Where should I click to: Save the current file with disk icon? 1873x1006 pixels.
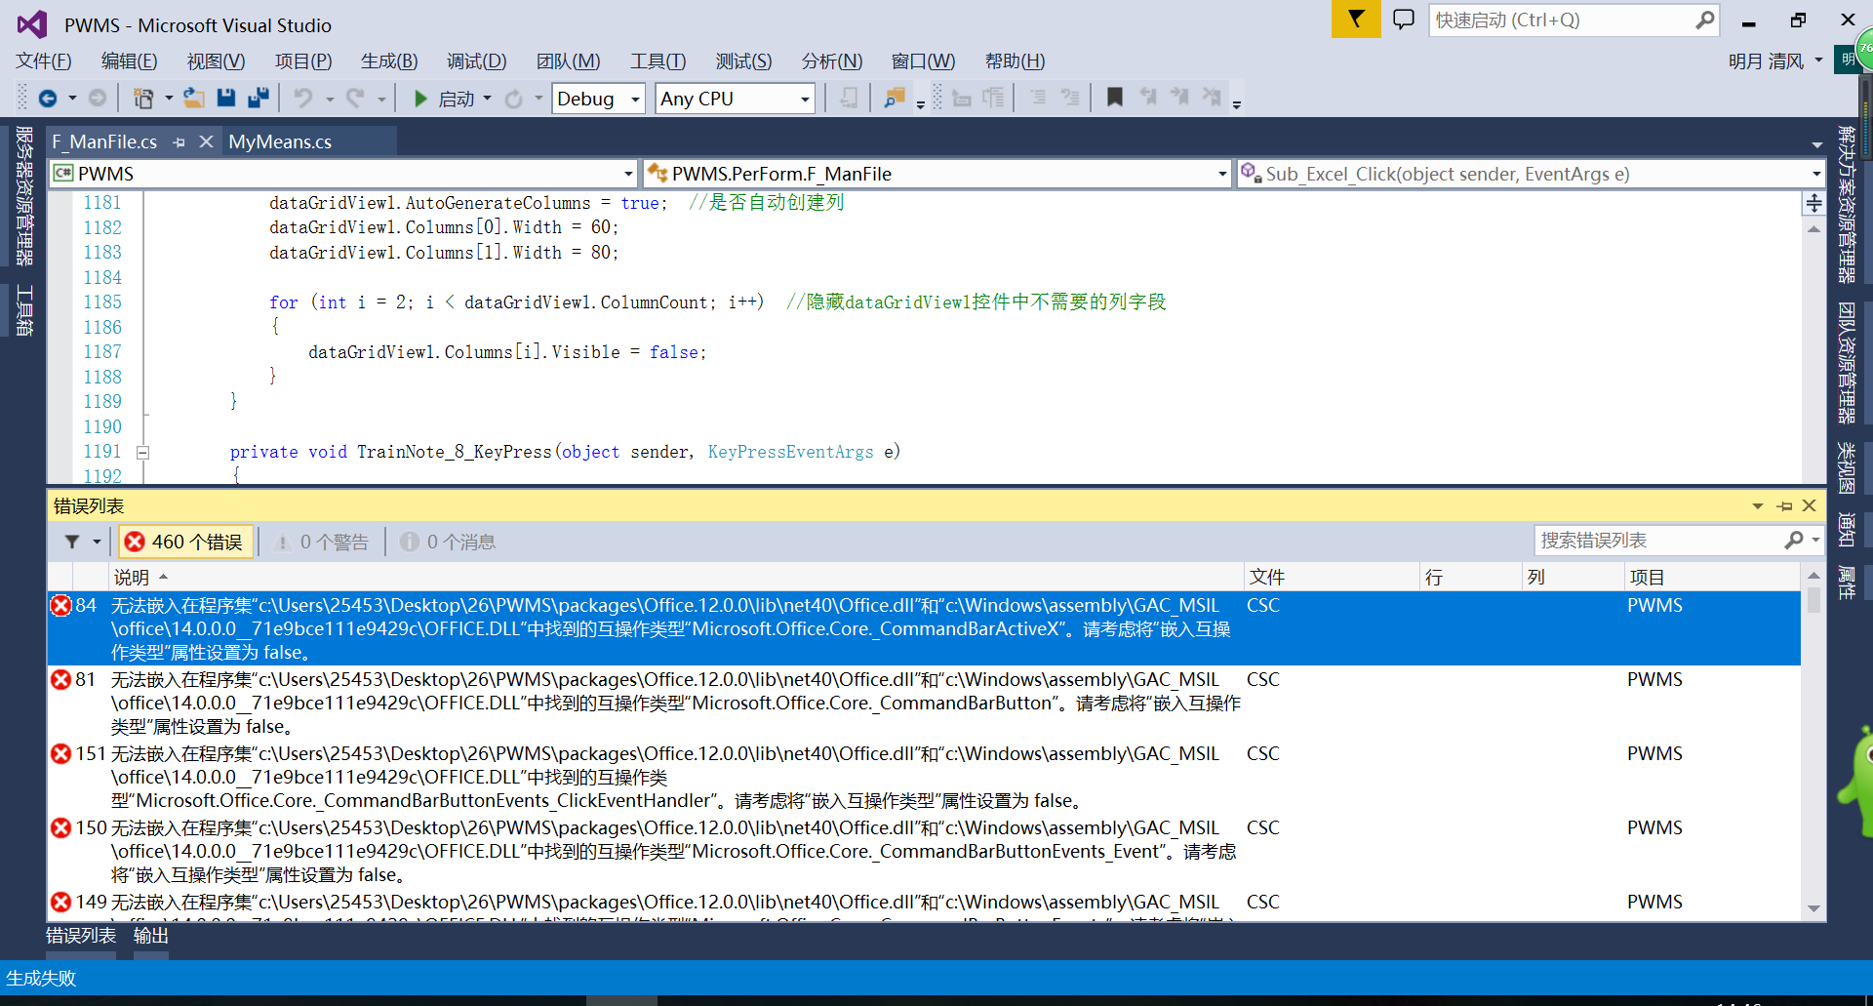pyautogui.click(x=226, y=98)
